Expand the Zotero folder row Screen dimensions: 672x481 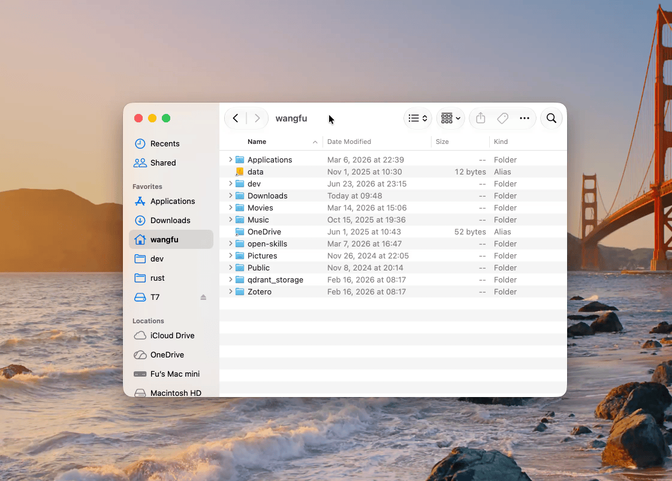pyautogui.click(x=230, y=291)
